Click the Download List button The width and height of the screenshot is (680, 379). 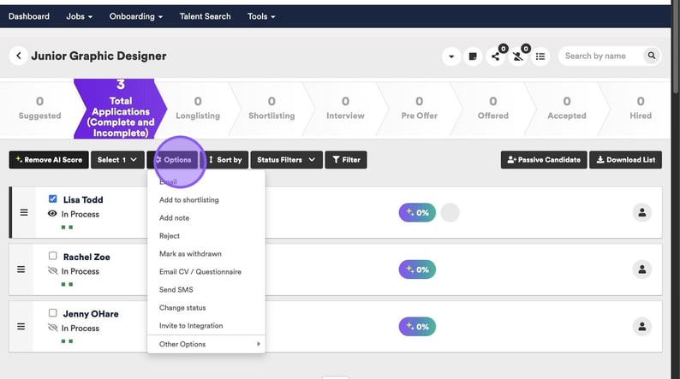625,160
